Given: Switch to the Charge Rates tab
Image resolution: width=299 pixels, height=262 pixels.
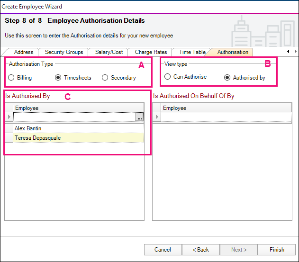Looking at the screenshot, I should [x=151, y=52].
